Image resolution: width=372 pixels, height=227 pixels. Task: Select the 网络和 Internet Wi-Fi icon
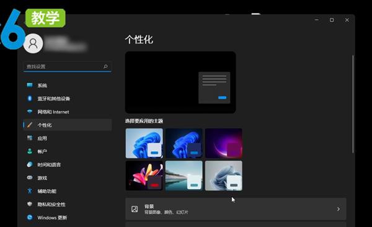[x=30, y=112]
